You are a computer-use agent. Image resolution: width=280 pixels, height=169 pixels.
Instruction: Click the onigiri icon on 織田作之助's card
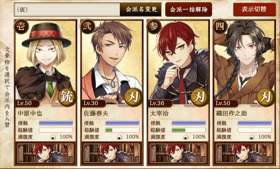click(252, 137)
